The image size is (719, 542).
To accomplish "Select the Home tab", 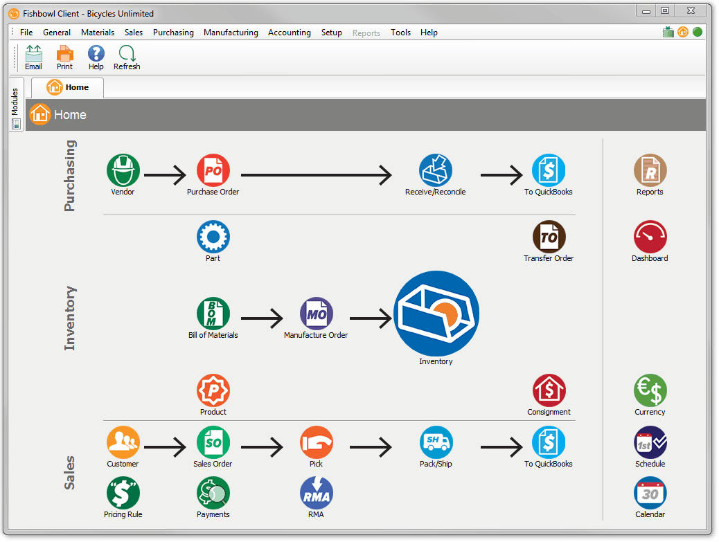I will 67,87.
